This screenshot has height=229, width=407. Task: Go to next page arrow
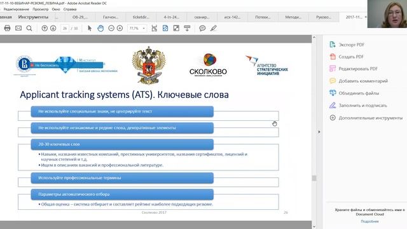coord(53,28)
